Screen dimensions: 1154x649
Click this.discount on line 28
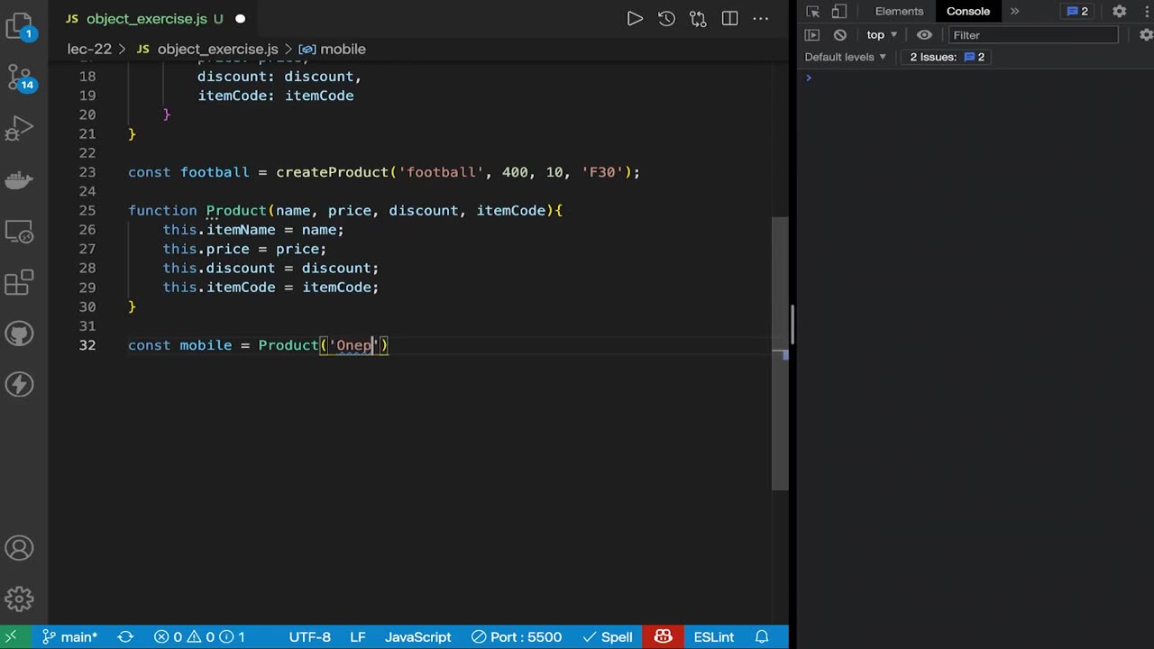pos(219,269)
